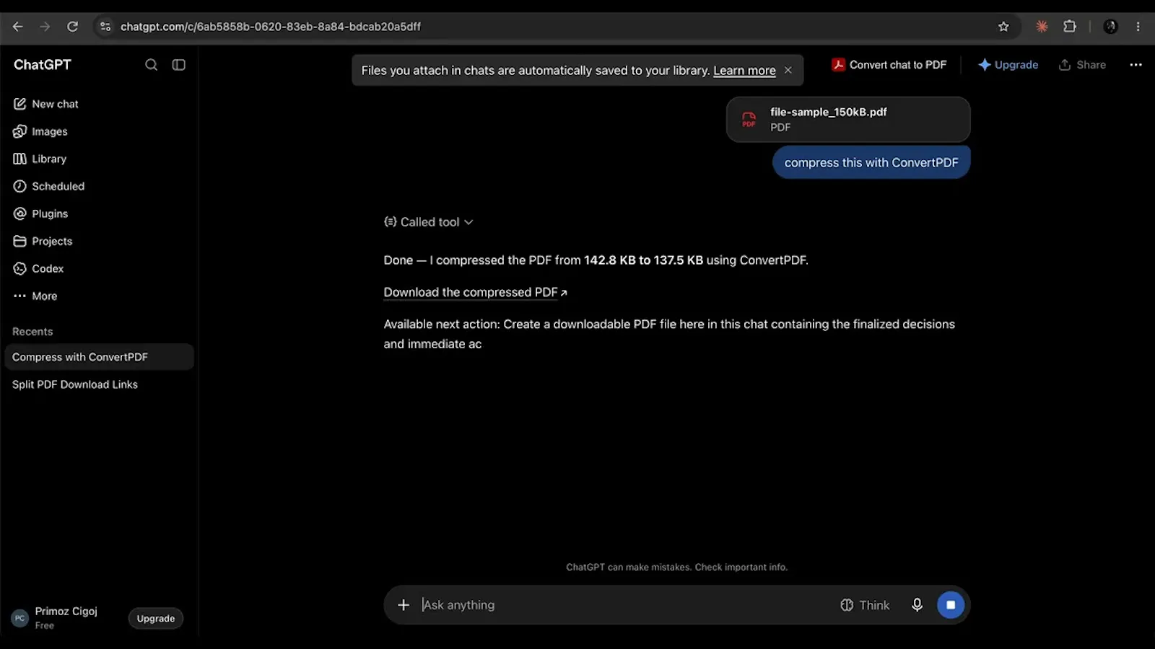This screenshot has height=649, width=1155.
Task: Go to Library in the sidebar
Action: pos(40,159)
